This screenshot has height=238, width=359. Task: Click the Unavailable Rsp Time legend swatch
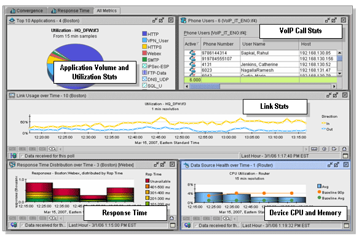click(x=148, y=181)
